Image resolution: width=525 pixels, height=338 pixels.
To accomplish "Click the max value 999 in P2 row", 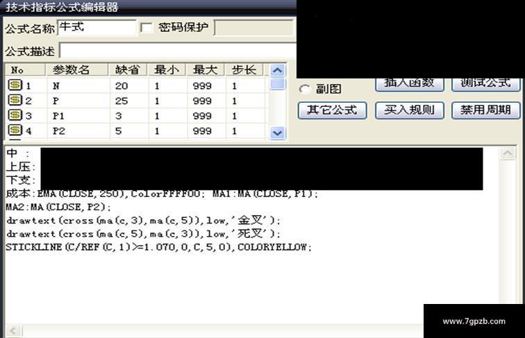I will tap(202, 131).
